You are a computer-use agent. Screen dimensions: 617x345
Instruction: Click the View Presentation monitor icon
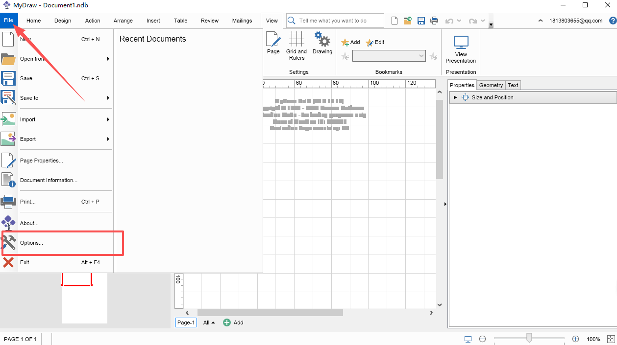pyautogui.click(x=461, y=43)
